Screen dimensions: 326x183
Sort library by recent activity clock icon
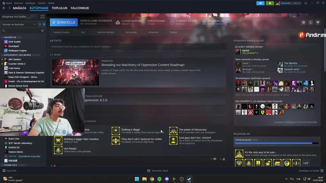tap(40, 24)
